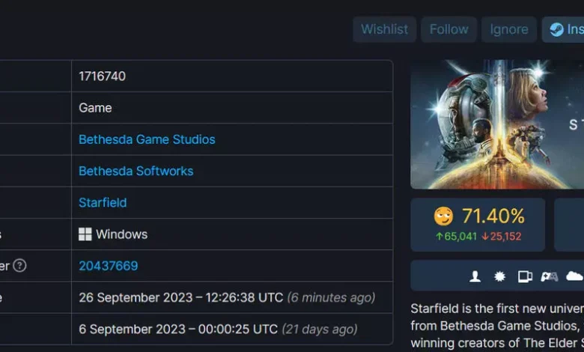Image resolution: width=584 pixels, height=352 pixels.
Task: Click the remote play devices icon
Action: [525, 276]
